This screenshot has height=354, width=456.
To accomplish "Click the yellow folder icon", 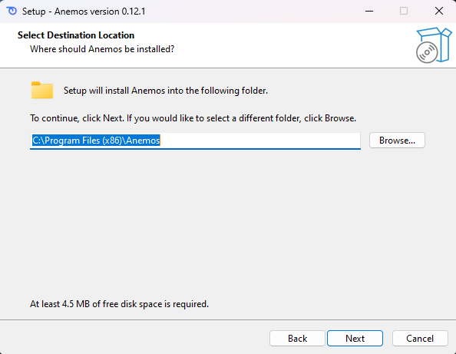I will 42,90.
